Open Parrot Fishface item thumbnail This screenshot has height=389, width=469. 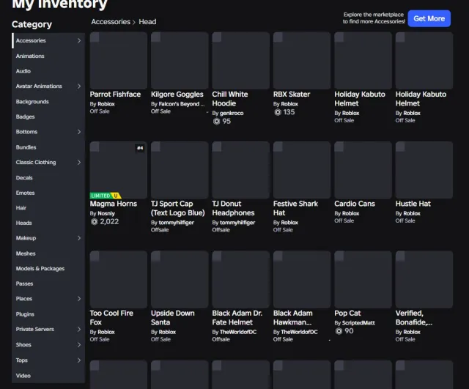point(119,61)
